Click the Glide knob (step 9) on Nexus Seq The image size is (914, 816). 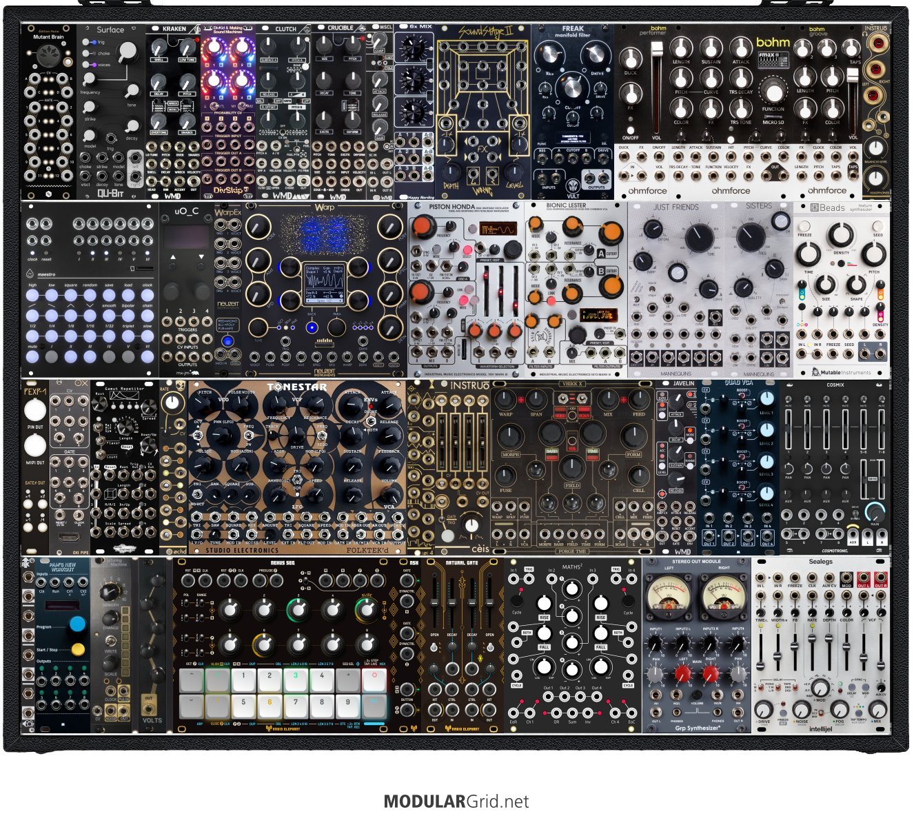(x=367, y=609)
